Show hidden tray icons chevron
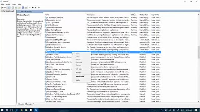Viewport: 200px width, 112px height. (x=162, y=110)
